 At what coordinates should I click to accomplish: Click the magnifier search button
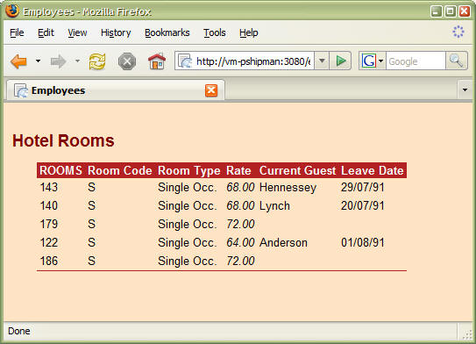456,61
